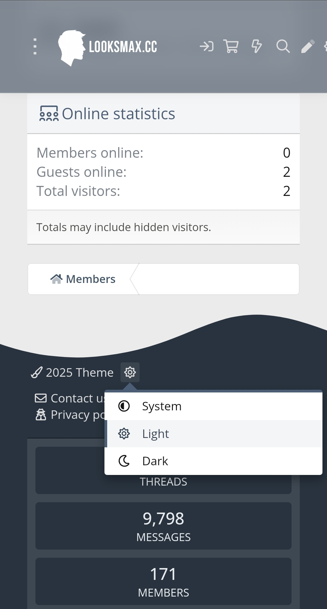This screenshot has height=609, width=327.
Task: Open the search icon
Action: click(283, 46)
